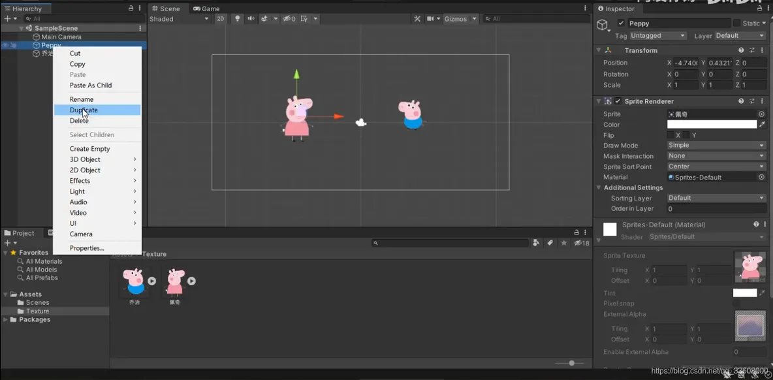Open Draw Mode Simple dropdown
The image size is (773, 380).
pyautogui.click(x=716, y=146)
